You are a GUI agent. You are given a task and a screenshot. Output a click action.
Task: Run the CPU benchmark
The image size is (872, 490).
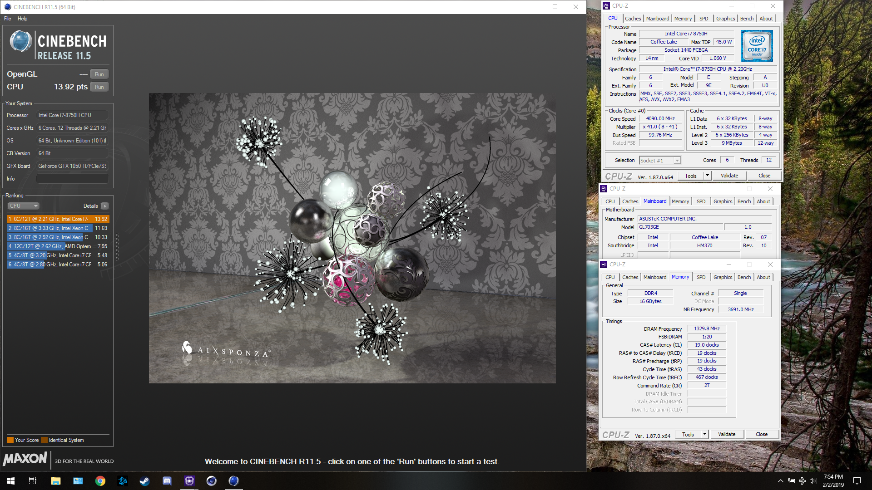click(99, 87)
